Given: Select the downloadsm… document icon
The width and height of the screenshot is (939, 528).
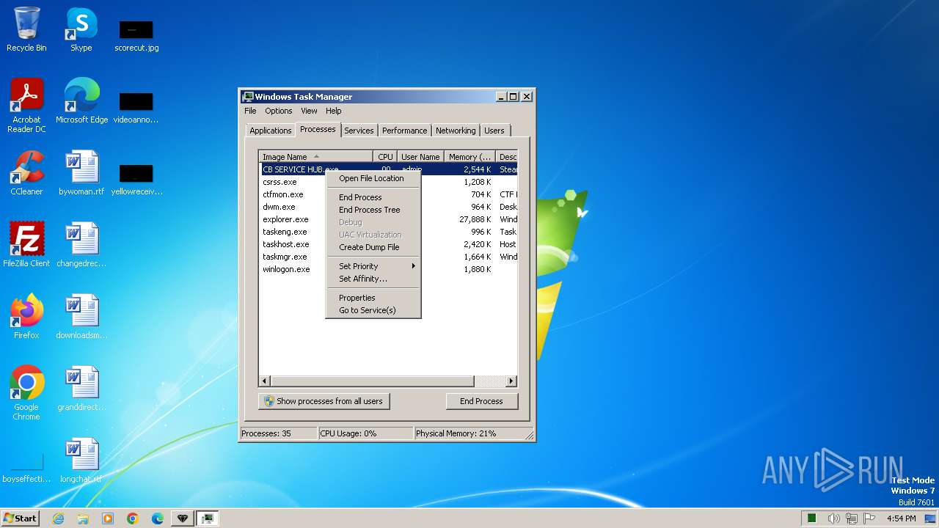Looking at the screenshot, I should pos(81,316).
